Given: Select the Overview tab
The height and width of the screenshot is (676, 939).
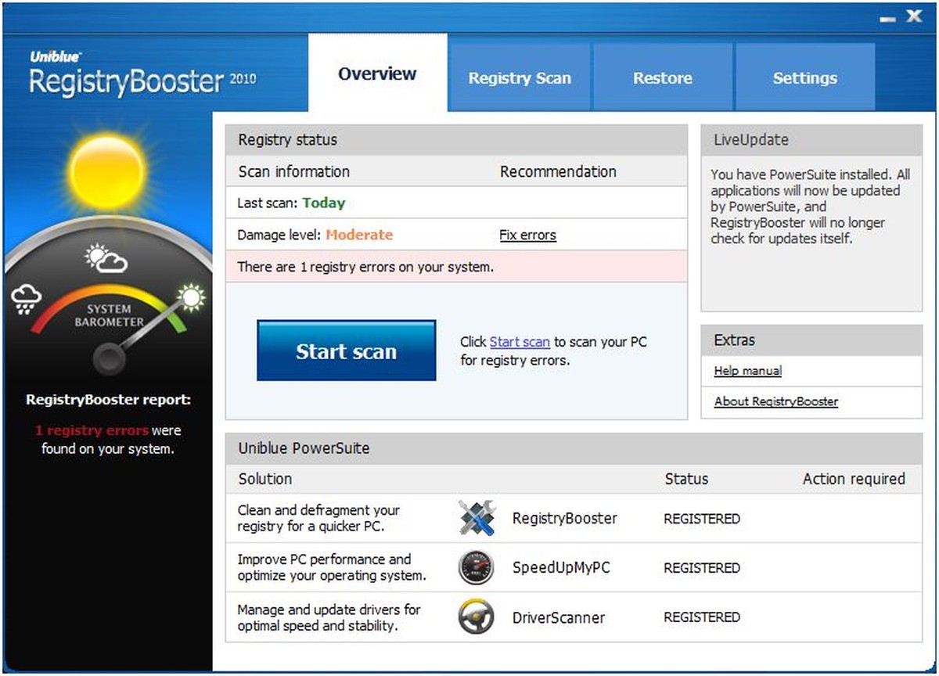Looking at the screenshot, I should [x=377, y=74].
